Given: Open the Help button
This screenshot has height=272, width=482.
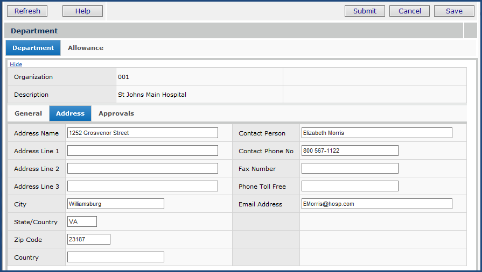Looking at the screenshot, I should coord(83,11).
